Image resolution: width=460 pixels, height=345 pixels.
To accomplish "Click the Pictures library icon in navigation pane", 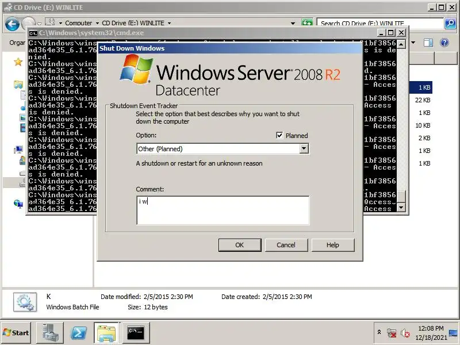I will point(22,118).
